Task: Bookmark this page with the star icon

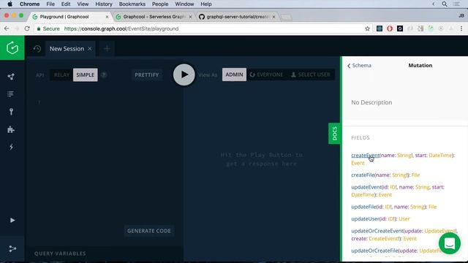Action: [x=367, y=28]
